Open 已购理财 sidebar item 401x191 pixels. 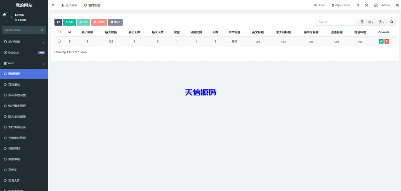(24, 149)
